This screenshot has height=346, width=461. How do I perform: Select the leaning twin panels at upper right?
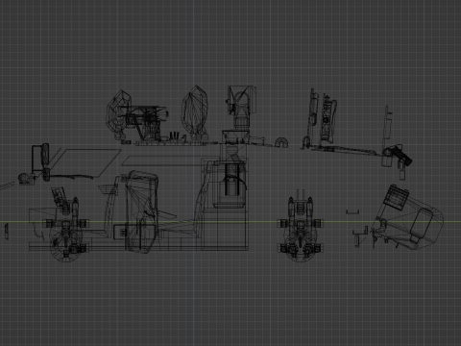323,116
